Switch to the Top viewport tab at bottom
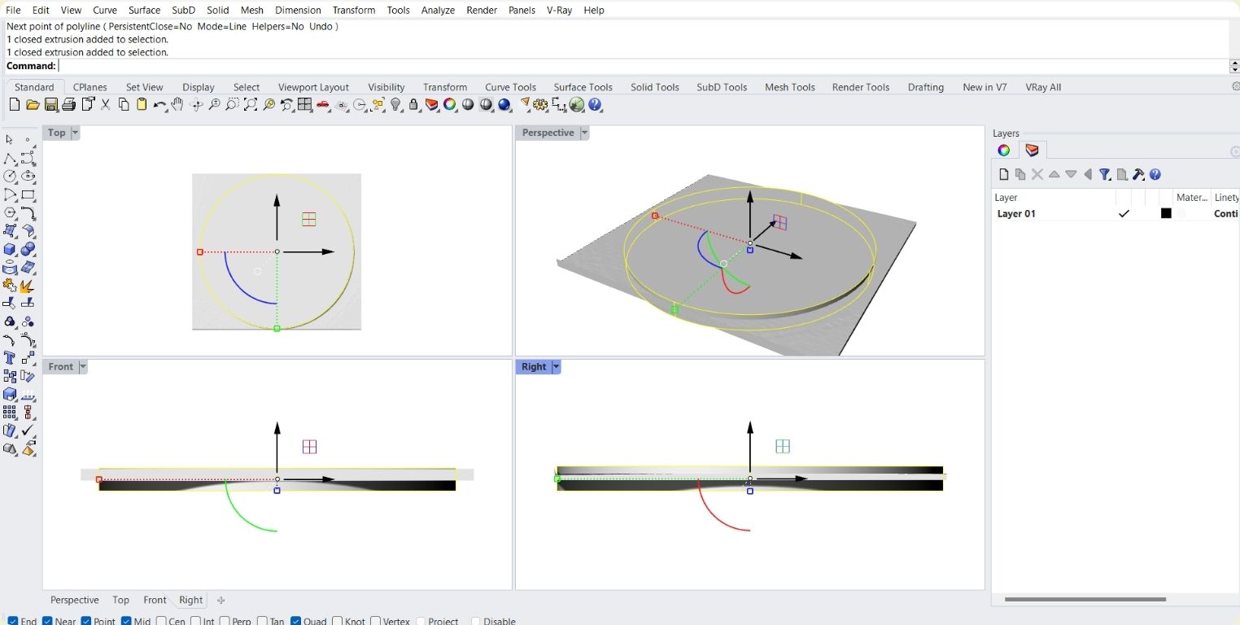This screenshot has height=625, width=1240. 120,600
